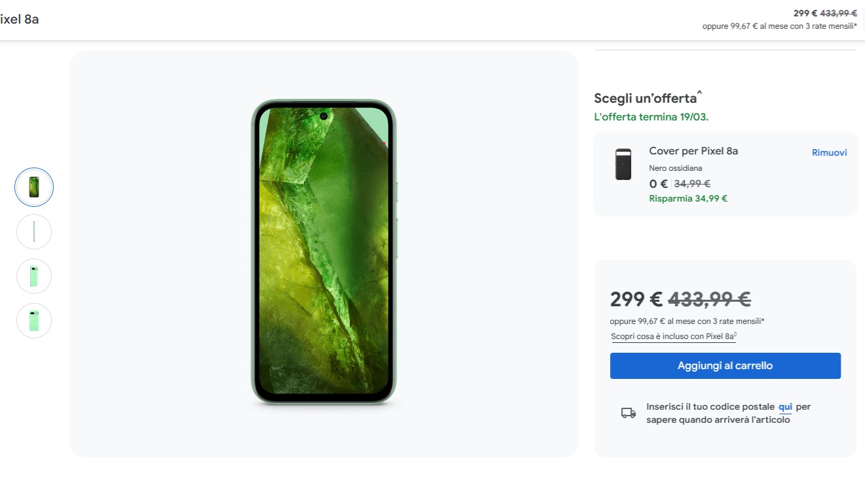Select the front-view phone thumbnail
The image size is (865, 500).
click(x=34, y=187)
